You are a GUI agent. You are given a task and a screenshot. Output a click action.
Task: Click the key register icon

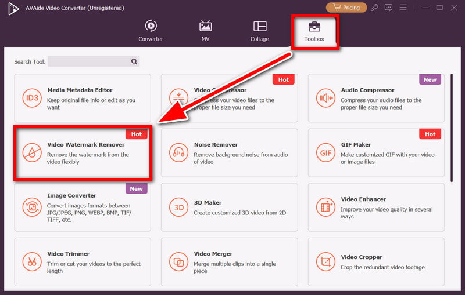(374, 8)
